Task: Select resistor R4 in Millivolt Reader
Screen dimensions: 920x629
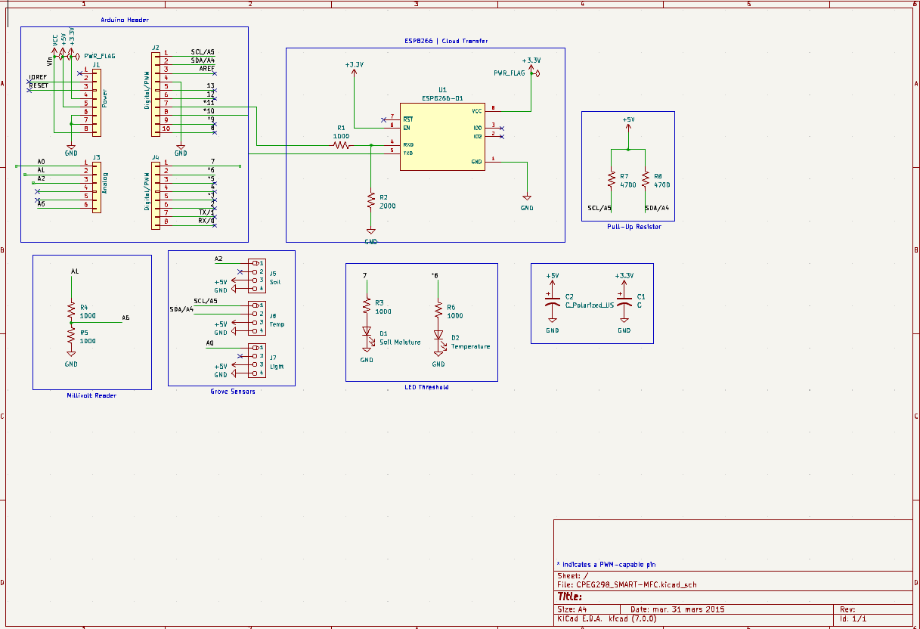Action: point(71,311)
